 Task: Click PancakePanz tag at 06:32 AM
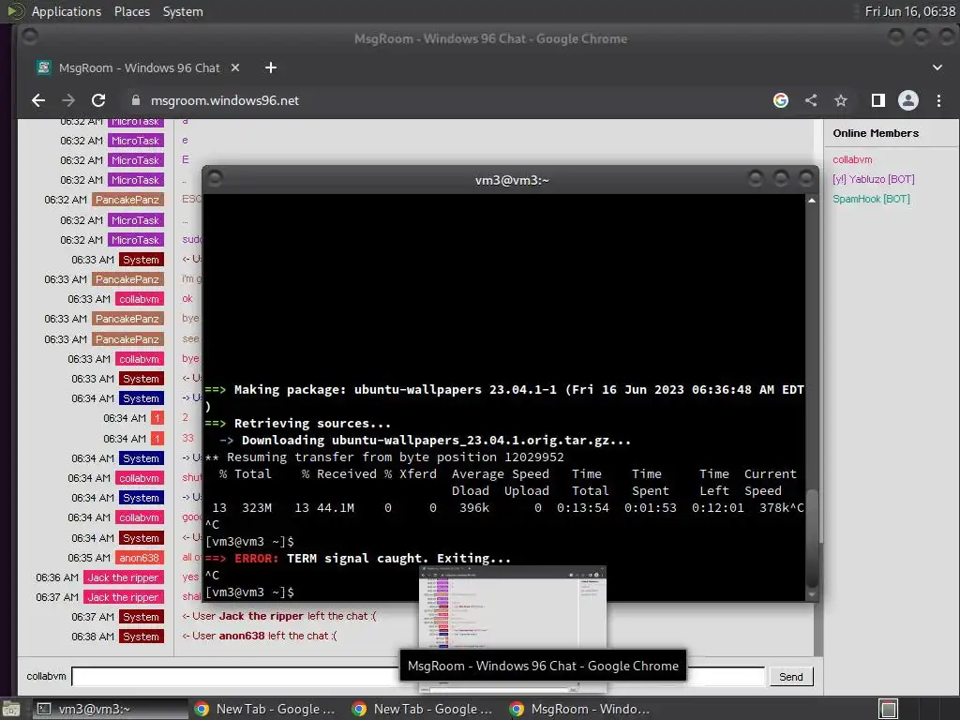coord(127,200)
